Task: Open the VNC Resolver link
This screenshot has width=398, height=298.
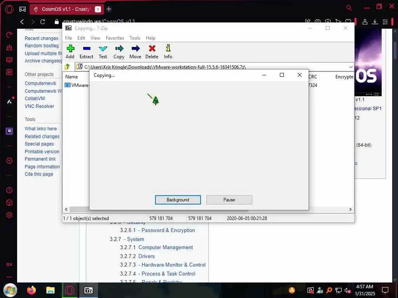Action: (x=39, y=106)
